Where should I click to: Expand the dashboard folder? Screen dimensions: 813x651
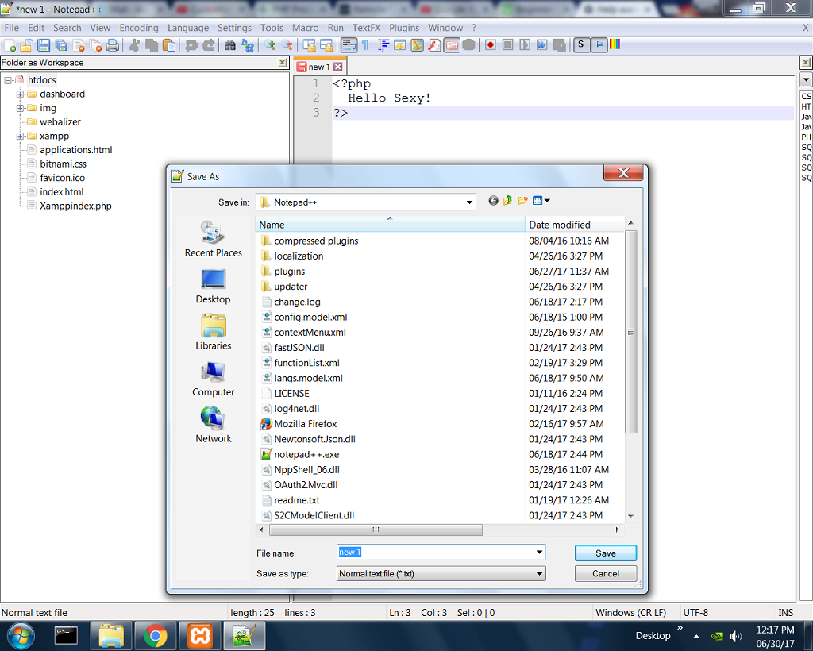(x=20, y=94)
